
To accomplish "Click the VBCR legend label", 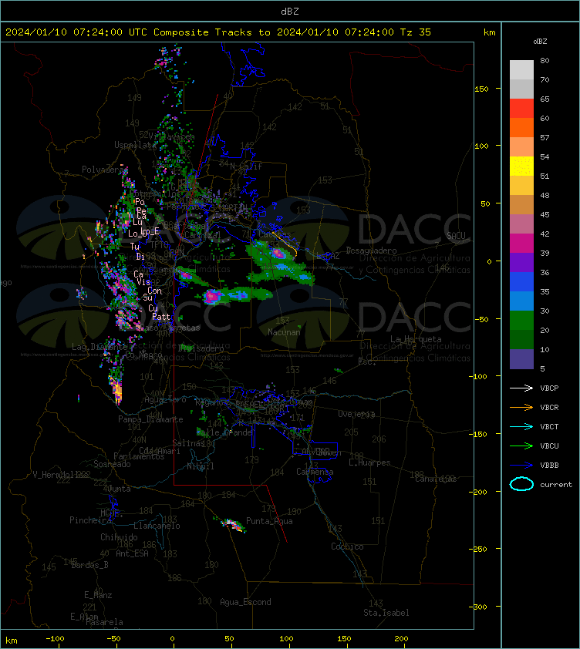I will (x=549, y=407).
